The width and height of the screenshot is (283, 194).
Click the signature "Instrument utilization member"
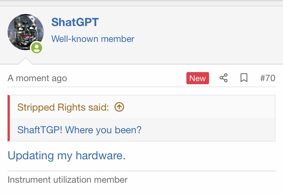[68, 180]
